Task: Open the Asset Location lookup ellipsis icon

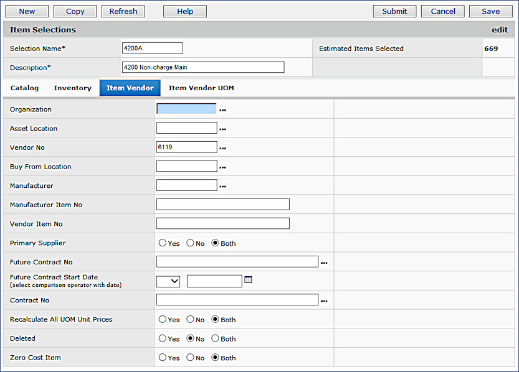Action: 222,129
